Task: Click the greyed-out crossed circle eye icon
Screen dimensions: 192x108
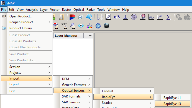Action: (x=179, y=17)
